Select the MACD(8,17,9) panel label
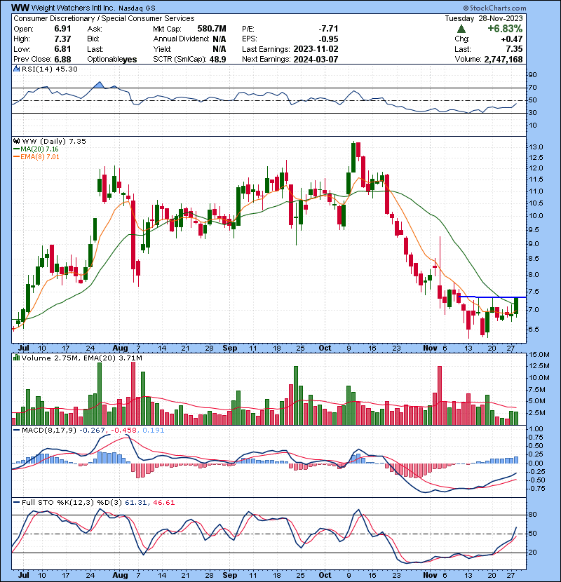The image size is (561, 582). pyautogui.click(x=46, y=430)
